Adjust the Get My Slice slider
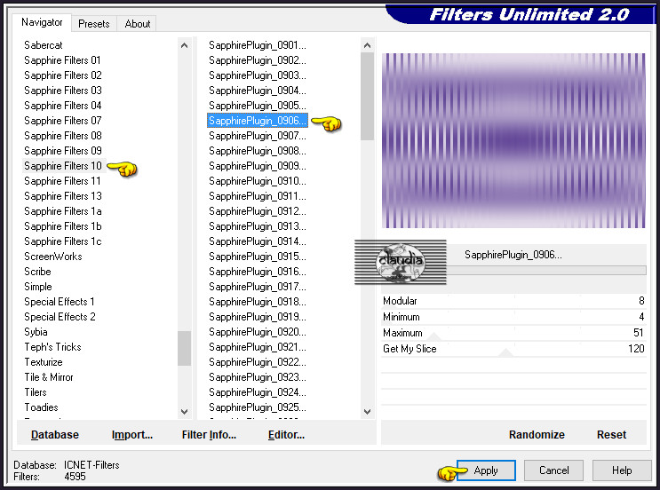Image resolution: width=660 pixels, height=490 pixels. pyautogui.click(x=513, y=349)
